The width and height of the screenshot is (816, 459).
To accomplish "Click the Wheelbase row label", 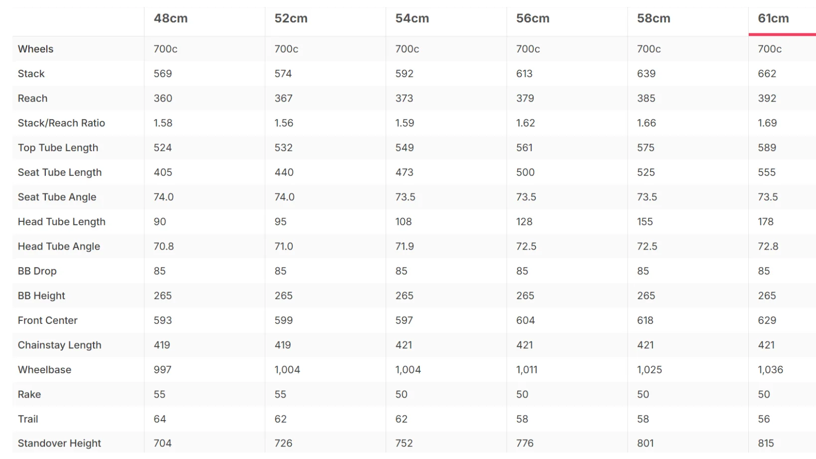I will (x=44, y=370).
